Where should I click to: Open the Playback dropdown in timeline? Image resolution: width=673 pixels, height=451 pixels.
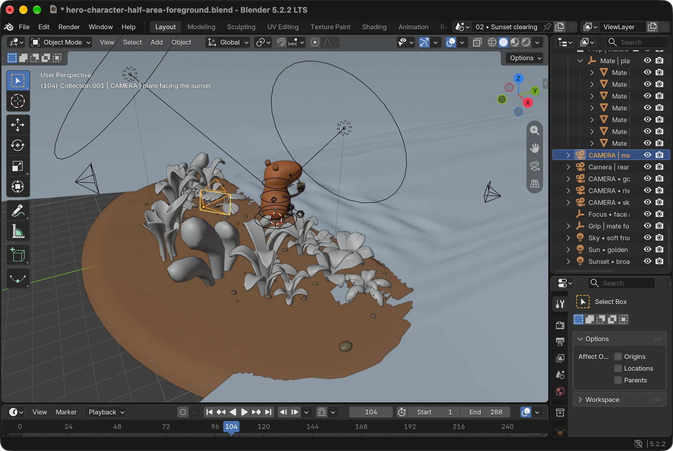(x=105, y=412)
